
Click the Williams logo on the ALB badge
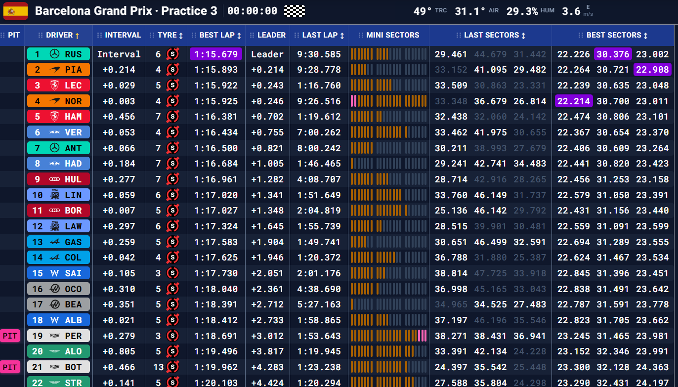click(55, 320)
